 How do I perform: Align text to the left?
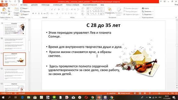pyautogui.click(x=63, y=14)
